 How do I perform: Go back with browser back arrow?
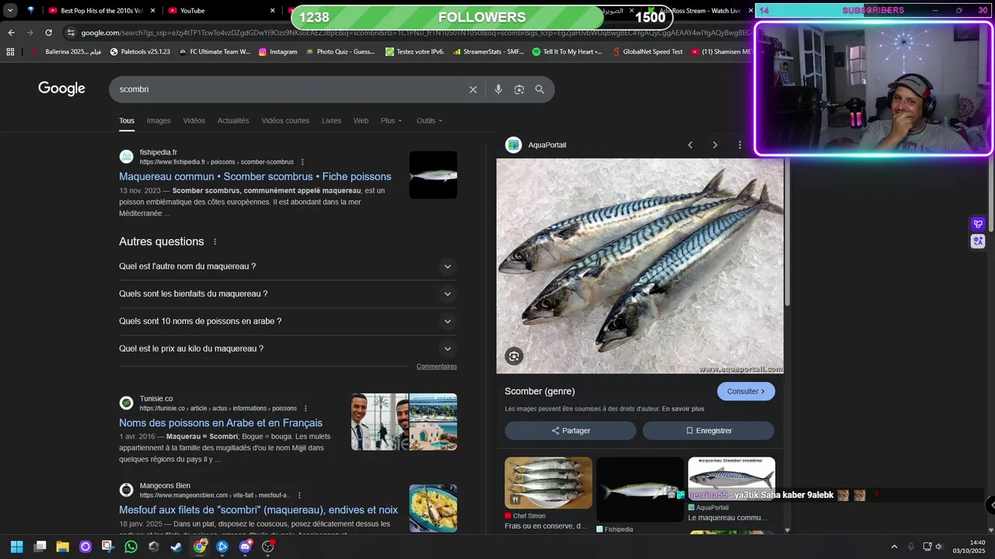11,33
